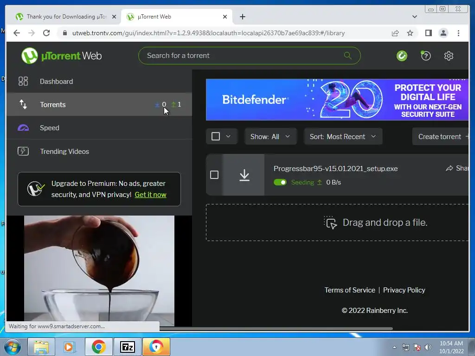Click Progressbar95-v15.01.2021_setup.exe file name
This screenshot has height=356, width=475.
click(x=335, y=168)
